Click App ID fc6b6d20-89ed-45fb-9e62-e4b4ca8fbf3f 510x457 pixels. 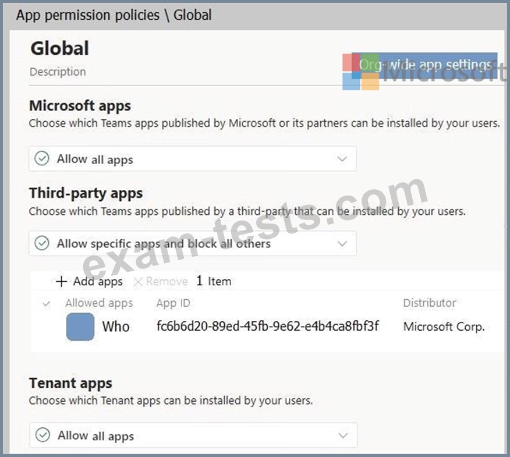pyautogui.click(x=268, y=326)
